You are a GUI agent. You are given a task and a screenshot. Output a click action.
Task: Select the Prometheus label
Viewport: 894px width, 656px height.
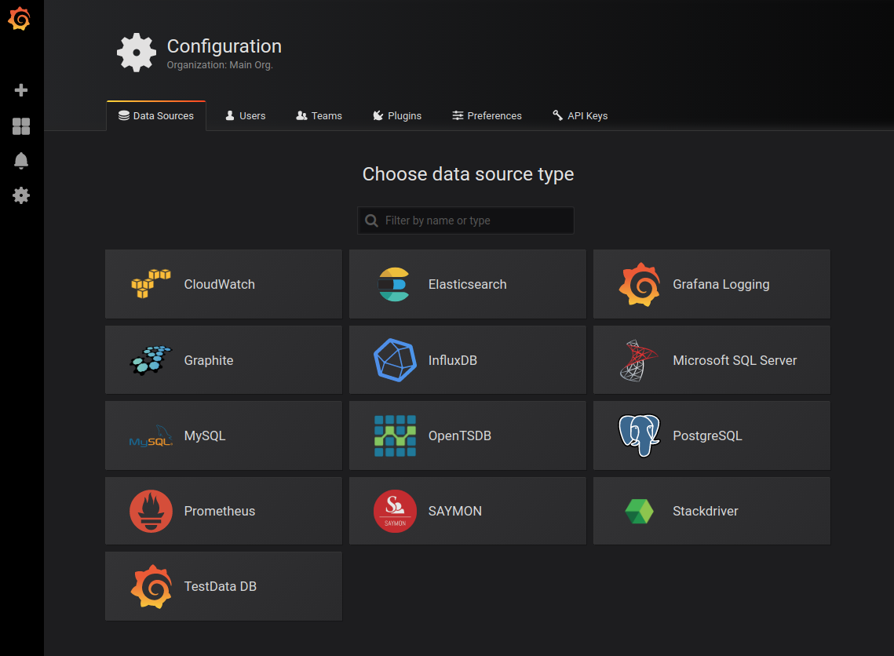coord(220,512)
